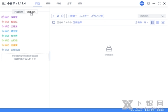Viewport: 168px width, 112px height.
Task: Click the blue 登录 avatar button
Action: (x=142, y=3)
